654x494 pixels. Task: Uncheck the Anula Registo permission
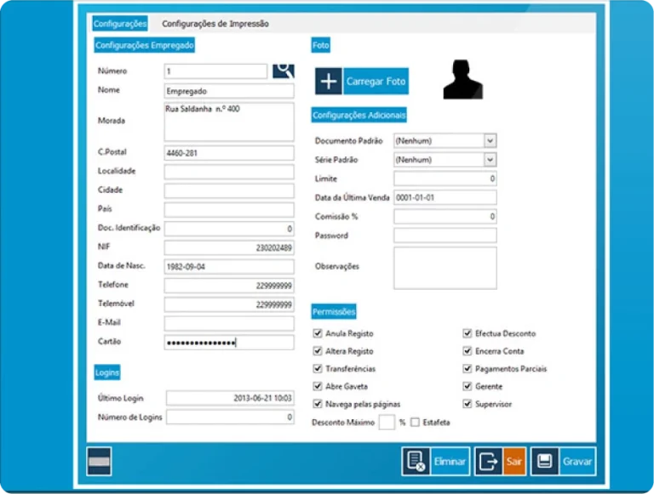(x=318, y=334)
